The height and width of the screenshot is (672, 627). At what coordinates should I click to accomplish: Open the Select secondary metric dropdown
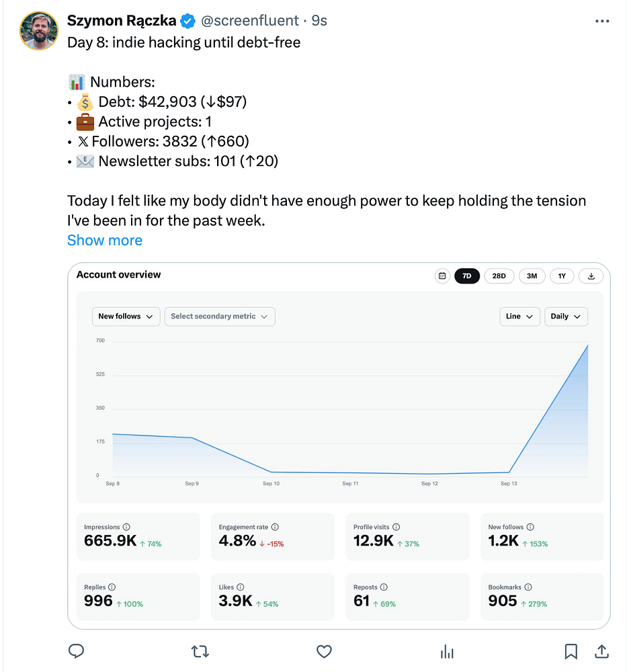pyautogui.click(x=220, y=317)
